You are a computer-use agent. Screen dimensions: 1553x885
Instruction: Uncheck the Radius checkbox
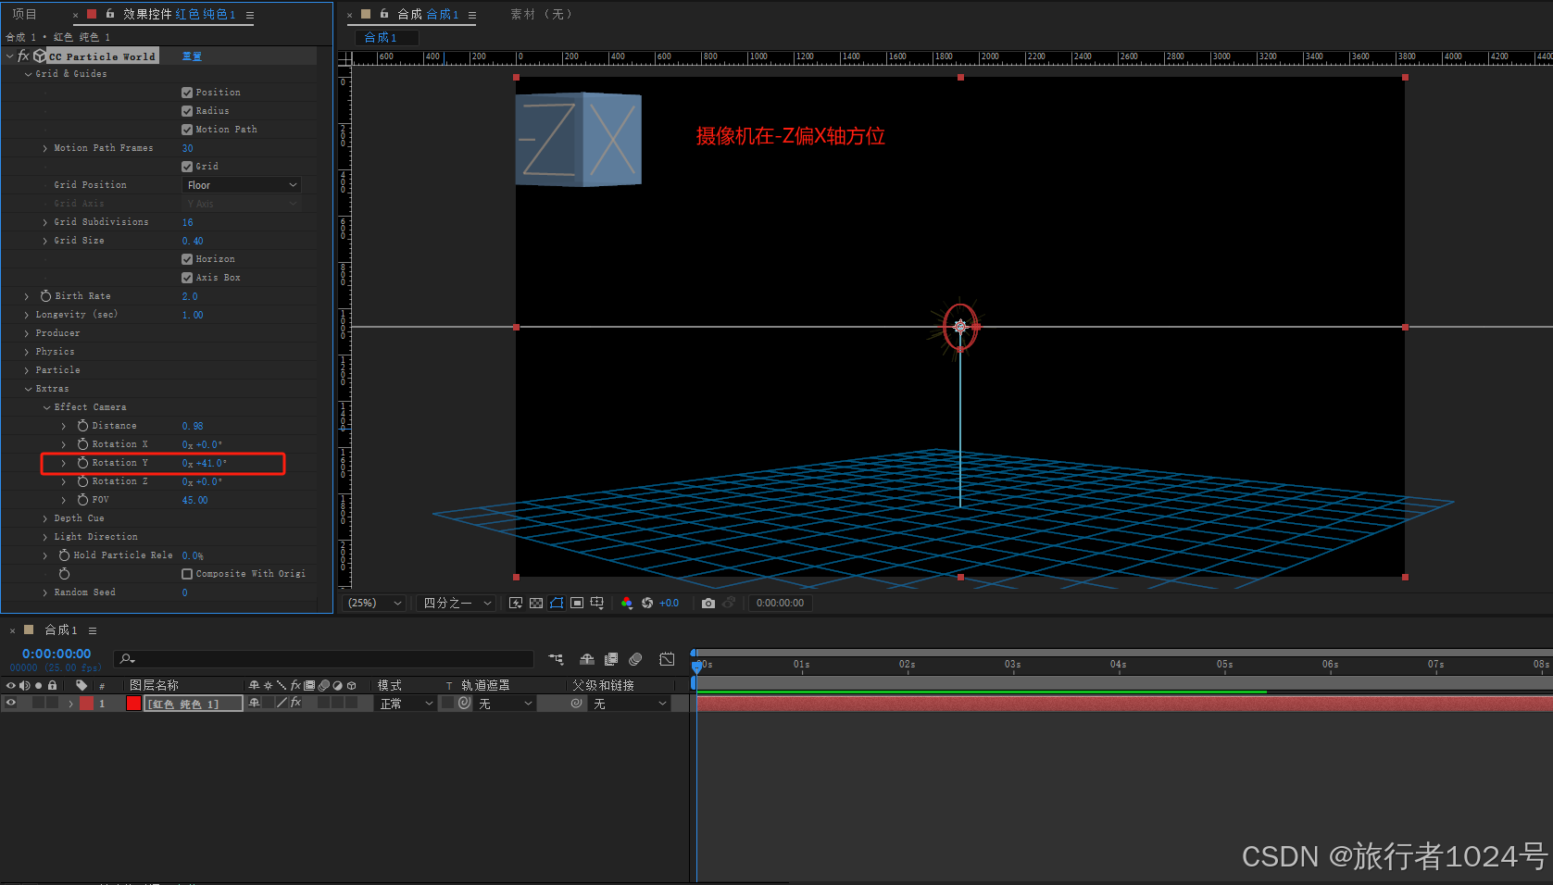coord(187,111)
